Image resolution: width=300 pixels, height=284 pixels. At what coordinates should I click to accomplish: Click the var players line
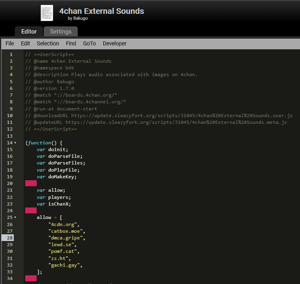54,197
